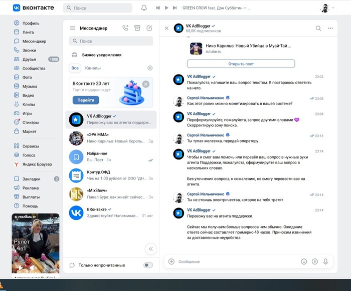The image size is (351, 291).
Task: Play the current music track
Action: 166,8
